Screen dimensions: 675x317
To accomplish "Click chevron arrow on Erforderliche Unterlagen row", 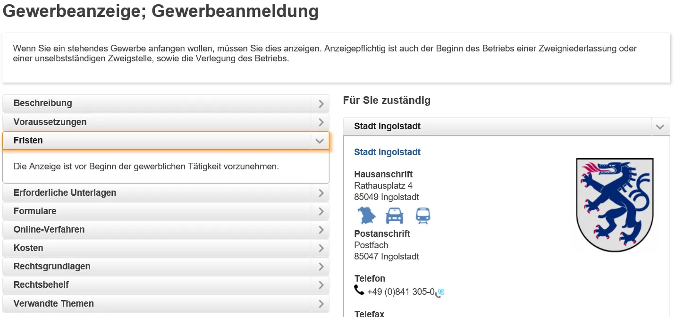I will 321,193.
